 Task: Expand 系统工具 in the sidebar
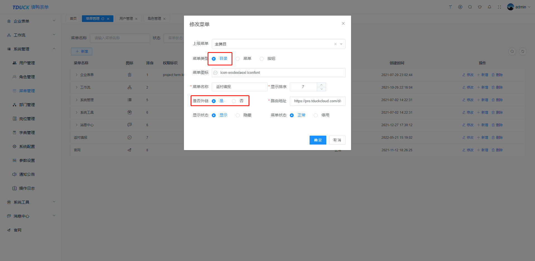31,202
